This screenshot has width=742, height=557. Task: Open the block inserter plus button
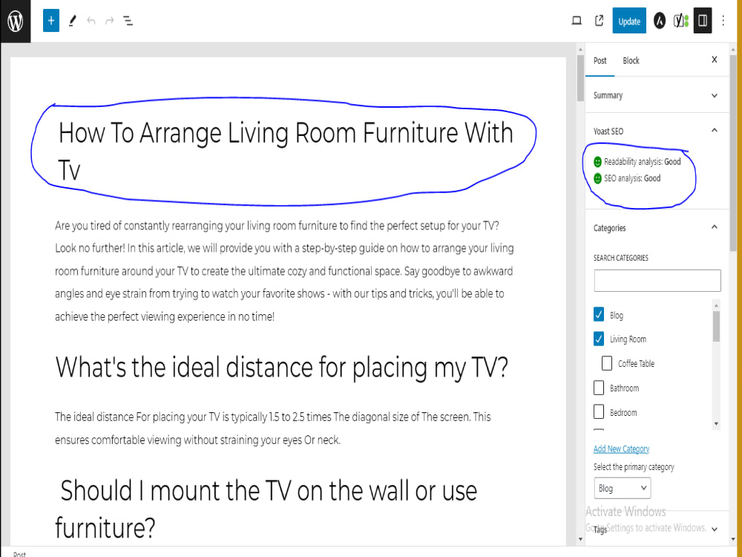[51, 21]
